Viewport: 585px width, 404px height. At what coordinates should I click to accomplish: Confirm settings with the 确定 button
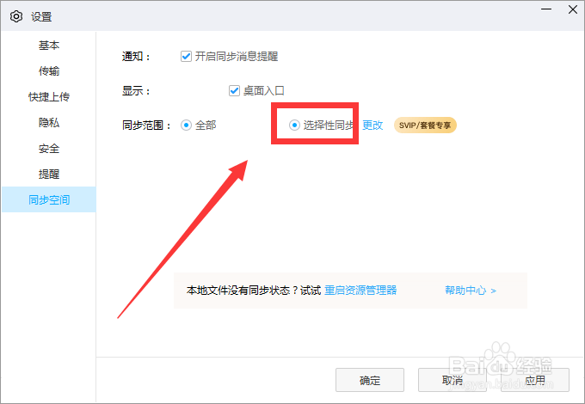click(370, 380)
